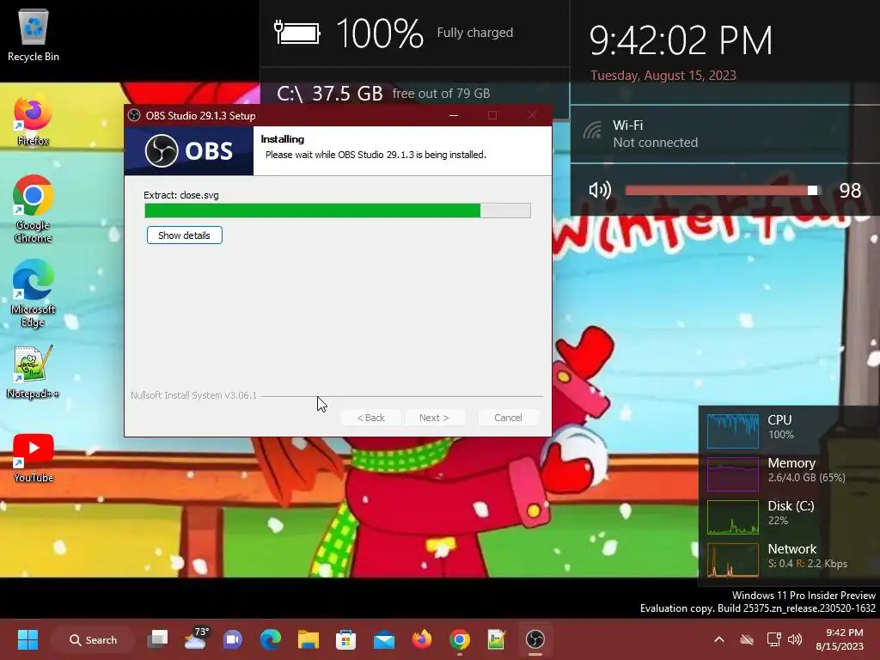Image resolution: width=880 pixels, height=660 pixels.
Task: Click the Next > button in the installer
Action: (x=434, y=418)
